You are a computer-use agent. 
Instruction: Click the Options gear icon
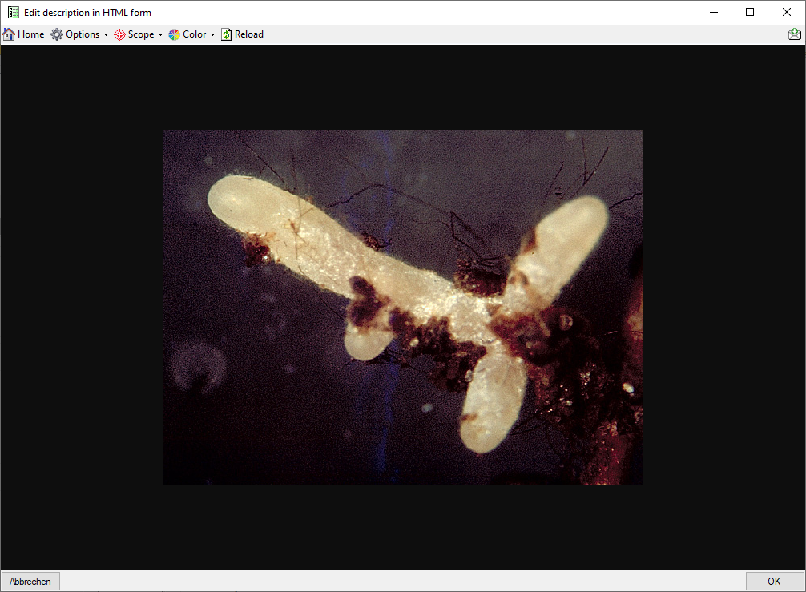pyautogui.click(x=57, y=34)
